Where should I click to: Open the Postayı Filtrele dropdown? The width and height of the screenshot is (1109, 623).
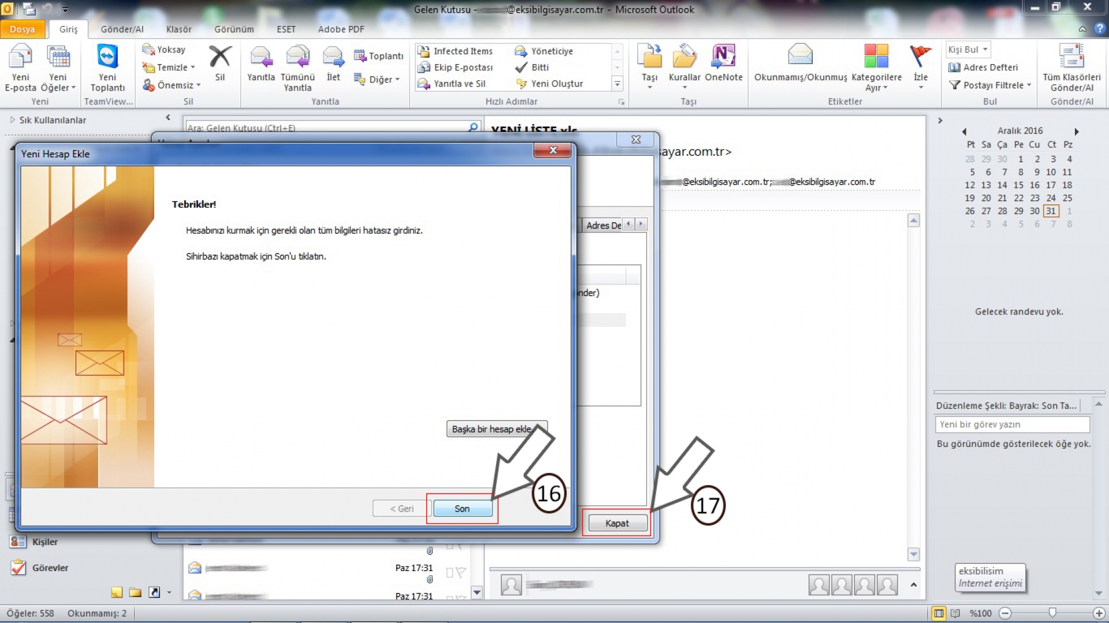click(990, 85)
